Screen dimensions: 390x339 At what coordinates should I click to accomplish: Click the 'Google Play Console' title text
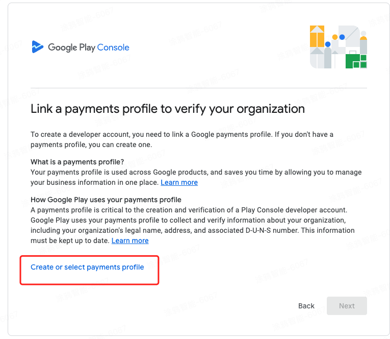pyautogui.click(x=89, y=47)
